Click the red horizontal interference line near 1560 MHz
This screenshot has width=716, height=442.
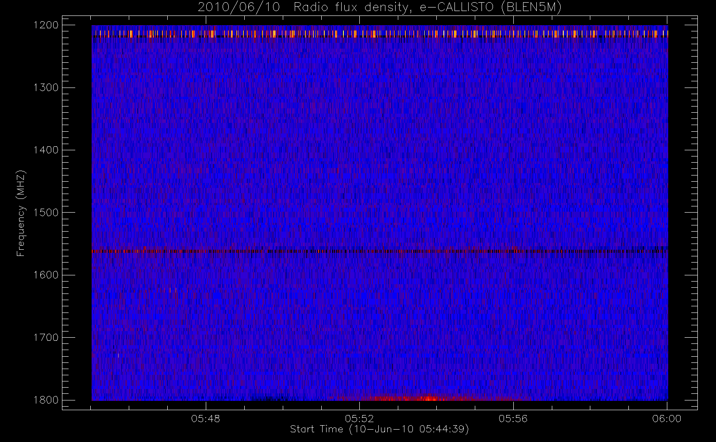point(380,251)
